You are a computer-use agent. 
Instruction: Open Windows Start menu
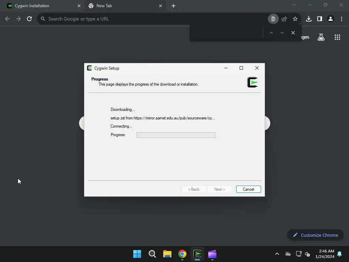tap(137, 254)
